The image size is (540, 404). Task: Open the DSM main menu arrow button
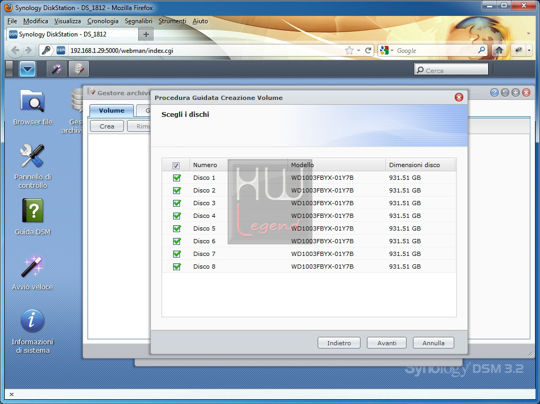pos(28,69)
